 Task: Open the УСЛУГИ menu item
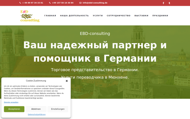click(98, 16)
